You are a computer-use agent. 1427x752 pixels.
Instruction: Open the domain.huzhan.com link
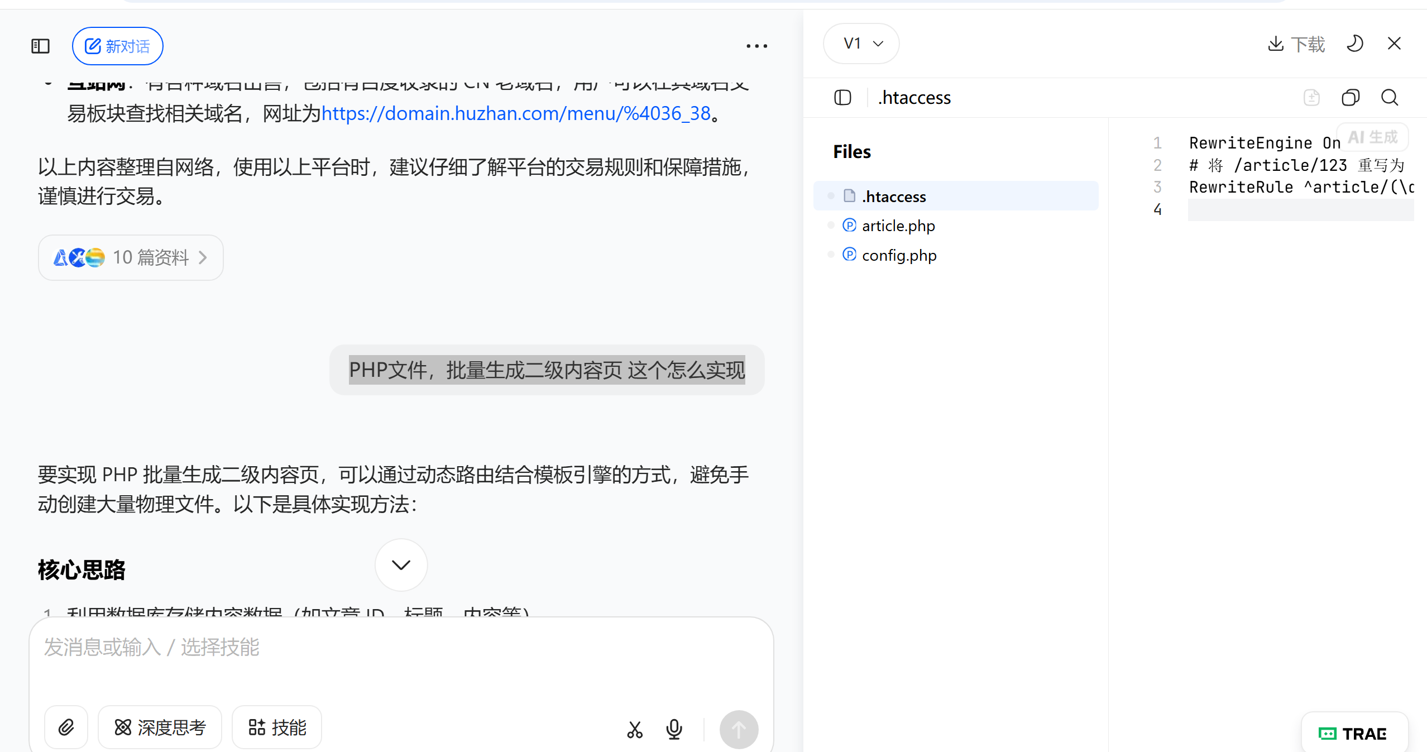click(515, 113)
